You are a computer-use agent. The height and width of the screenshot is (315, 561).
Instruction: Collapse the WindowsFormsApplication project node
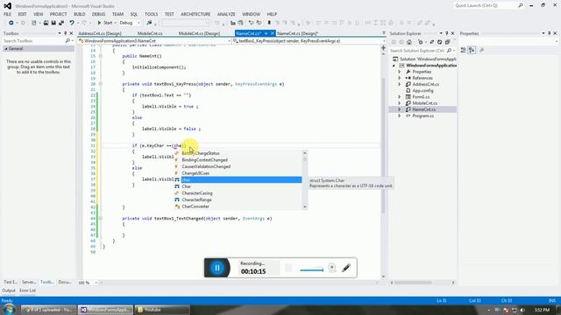(394, 66)
